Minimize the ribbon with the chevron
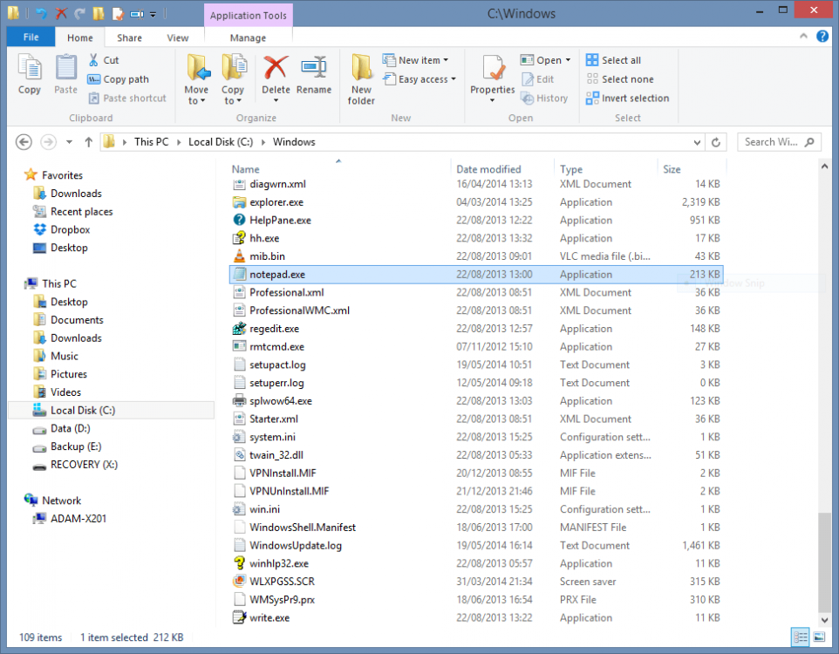 pos(803,36)
